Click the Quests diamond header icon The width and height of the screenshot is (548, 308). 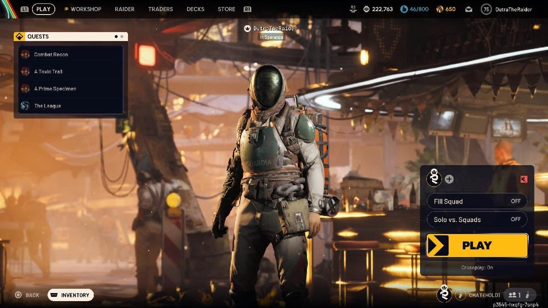19,37
